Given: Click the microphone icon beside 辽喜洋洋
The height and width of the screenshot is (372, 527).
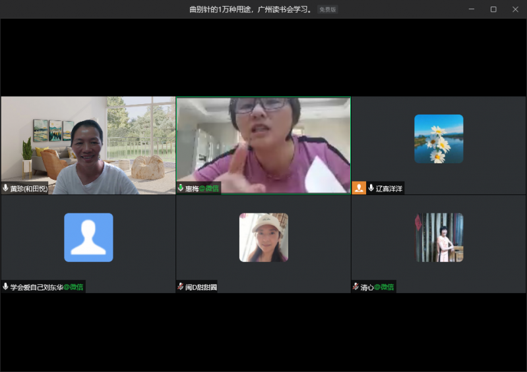Looking at the screenshot, I should (371, 188).
